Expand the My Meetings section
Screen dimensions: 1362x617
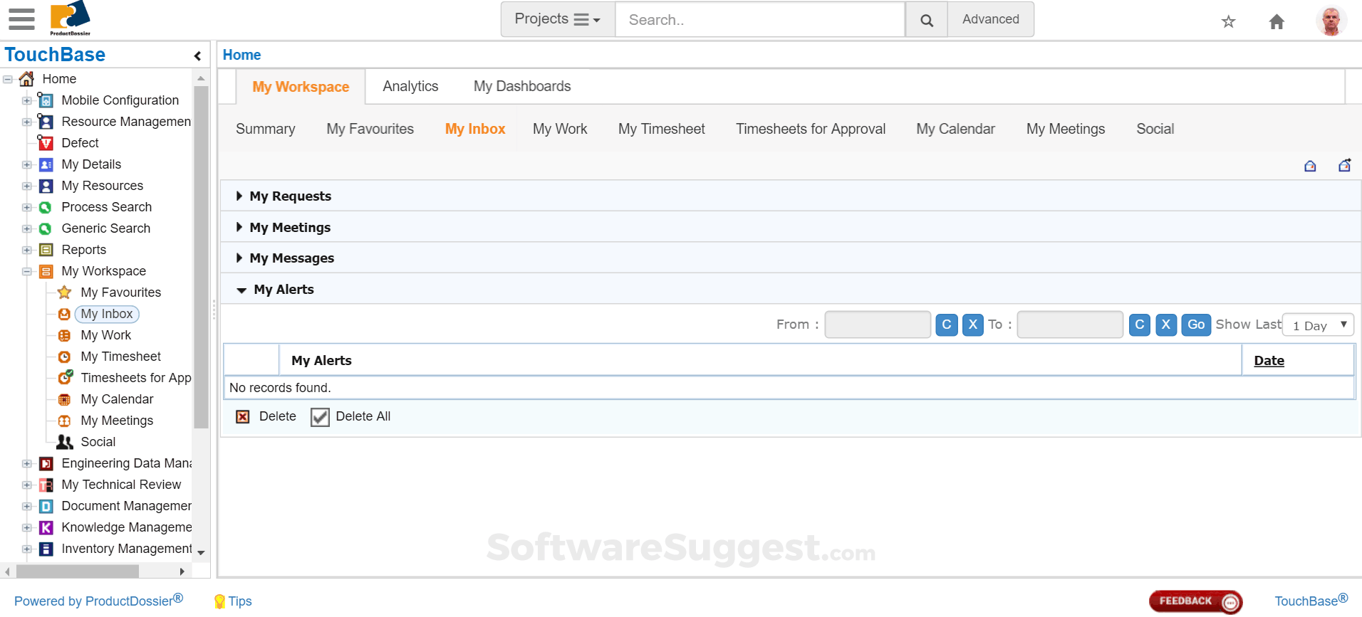[239, 227]
